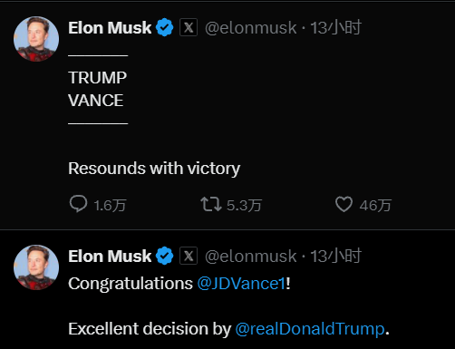
Task: Open Elon Musk avatar on first tweet
Action: point(36,39)
